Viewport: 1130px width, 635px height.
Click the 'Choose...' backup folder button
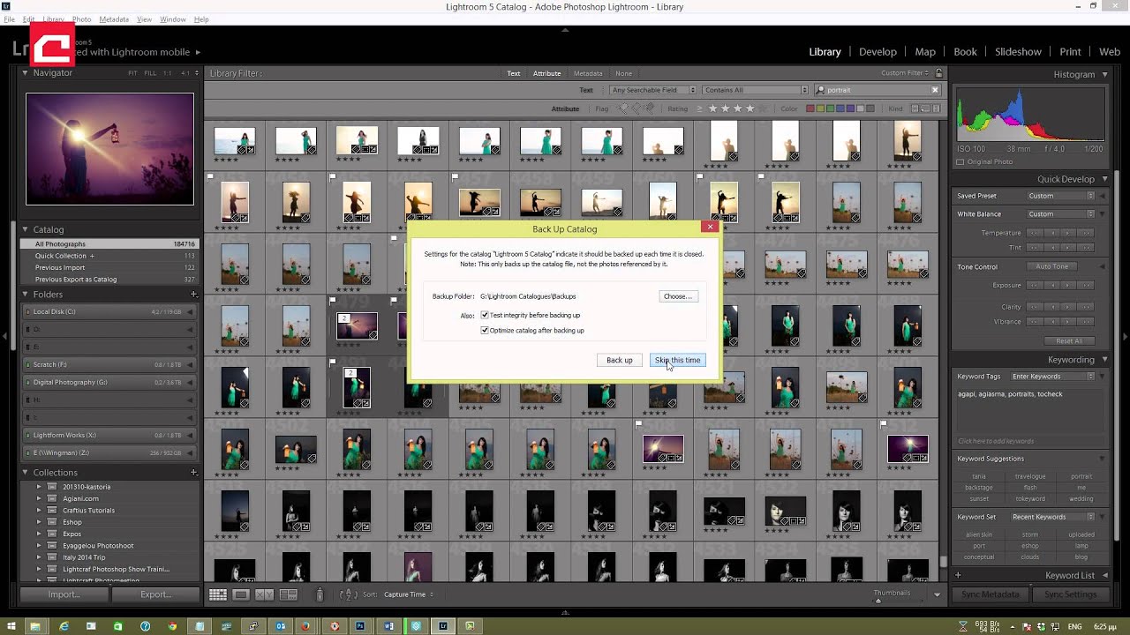tap(677, 296)
